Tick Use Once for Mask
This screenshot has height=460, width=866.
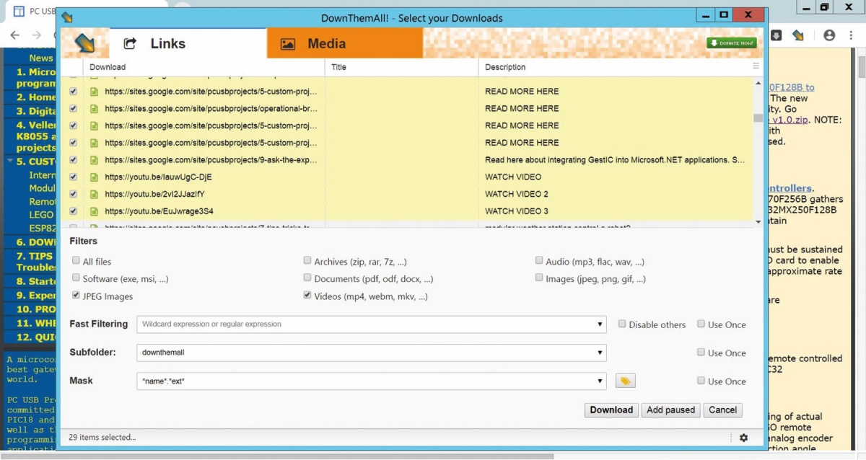[701, 380]
